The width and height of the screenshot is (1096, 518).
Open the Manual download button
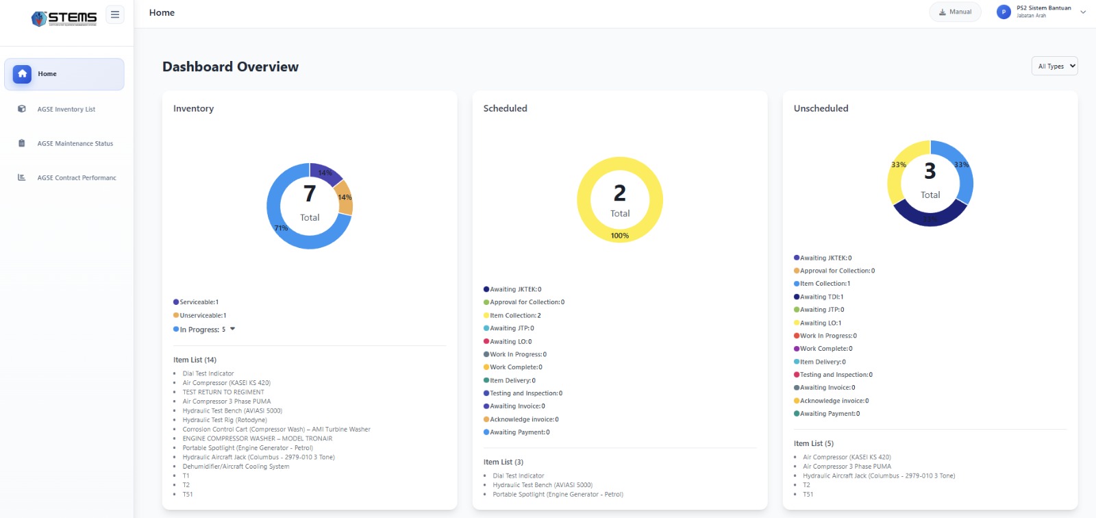(955, 12)
